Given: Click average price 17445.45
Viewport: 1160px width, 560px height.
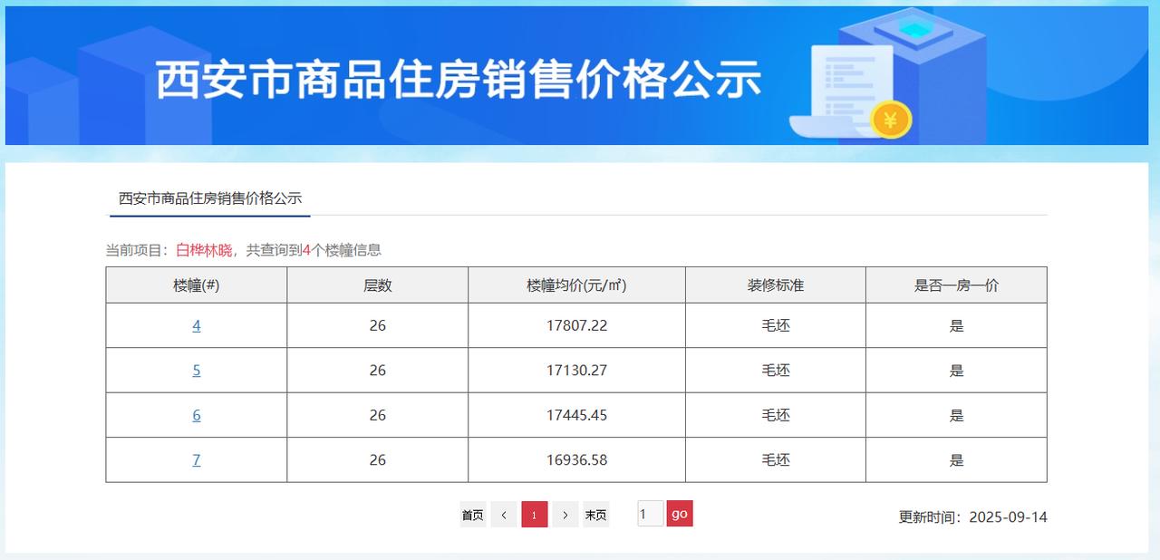Looking at the screenshot, I should click(576, 415).
